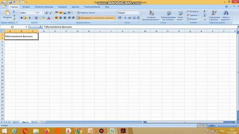Save the workbook from Quick Access toolbar
This screenshot has width=239, height=134.
[10, 2]
